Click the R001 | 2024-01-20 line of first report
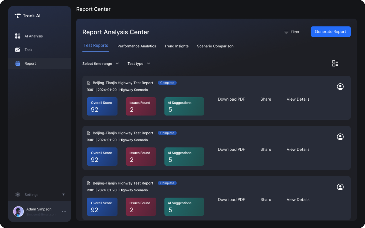Image resolution: width=365 pixels, height=228 pixels. (x=117, y=90)
